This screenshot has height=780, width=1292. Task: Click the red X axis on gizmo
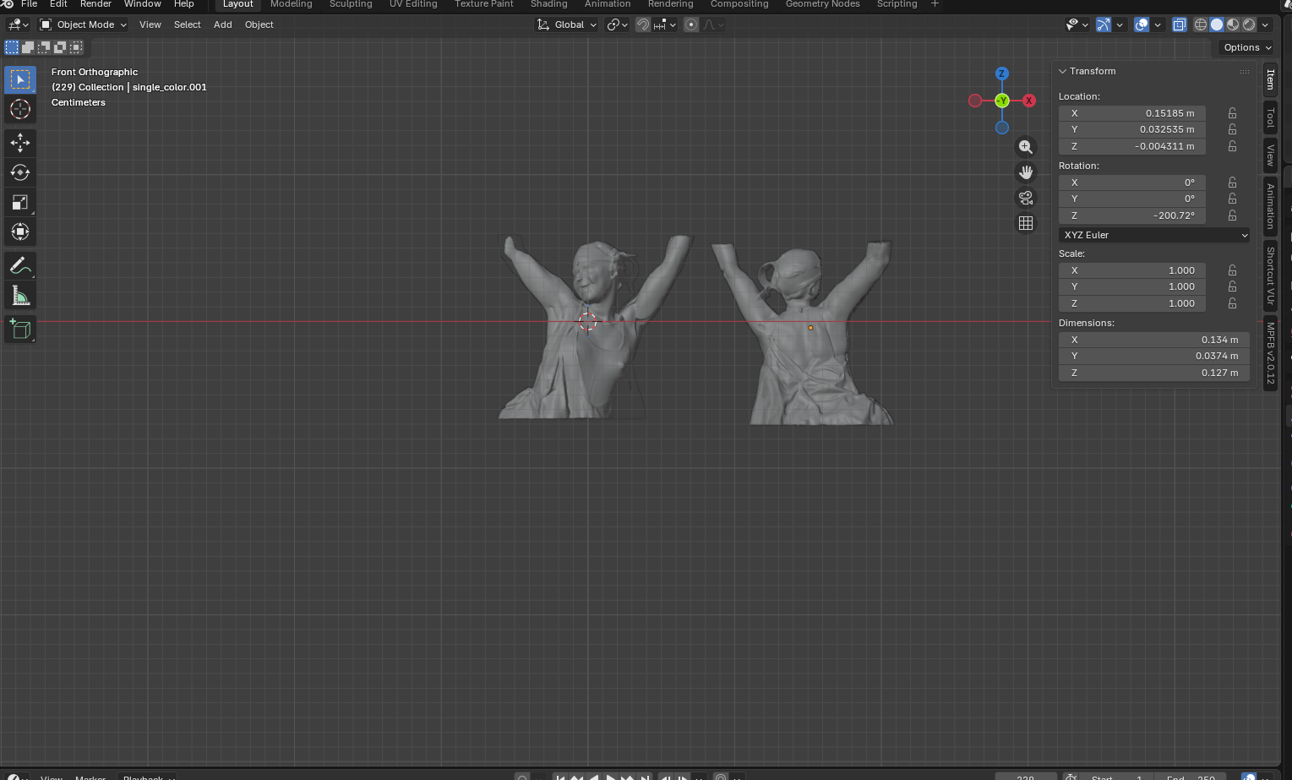pyautogui.click(x=1029, y=101)
